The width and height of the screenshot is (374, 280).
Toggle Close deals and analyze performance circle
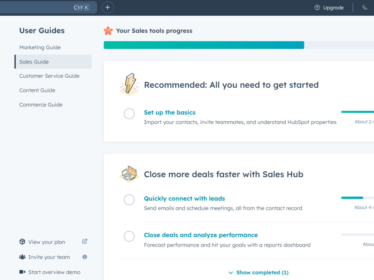point(129,236)
